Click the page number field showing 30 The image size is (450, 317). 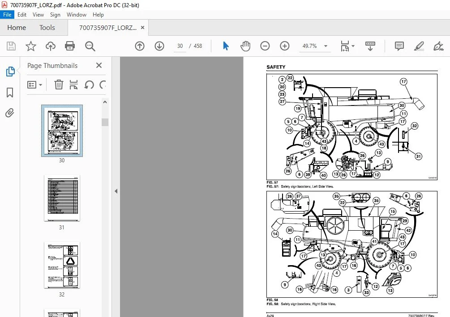[x=180, y=46]
